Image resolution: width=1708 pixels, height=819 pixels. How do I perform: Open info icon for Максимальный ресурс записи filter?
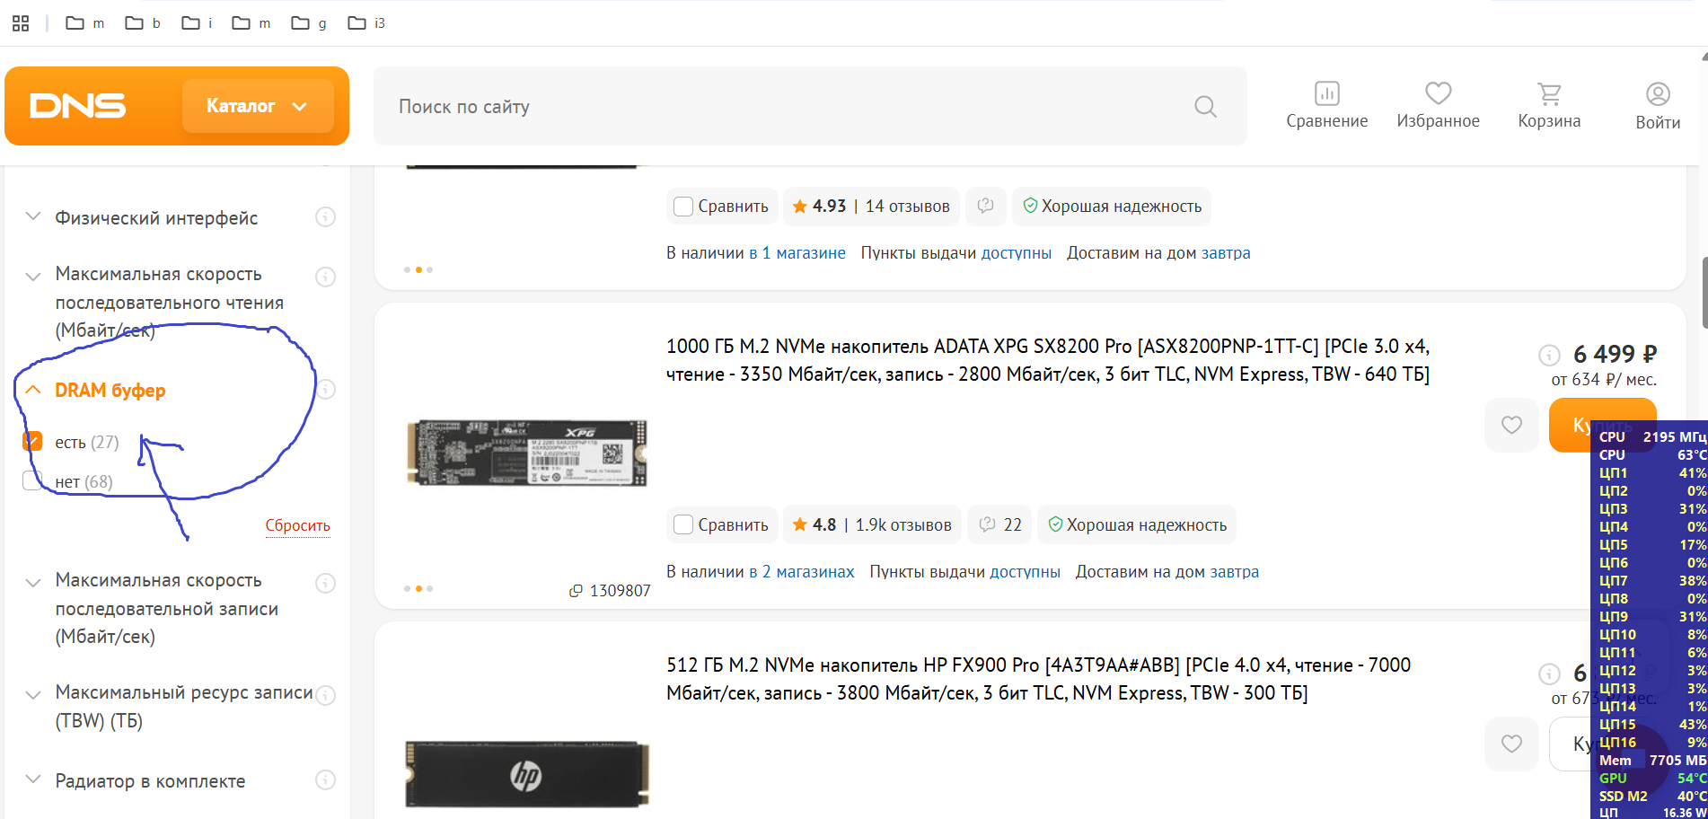pos(326,695)
